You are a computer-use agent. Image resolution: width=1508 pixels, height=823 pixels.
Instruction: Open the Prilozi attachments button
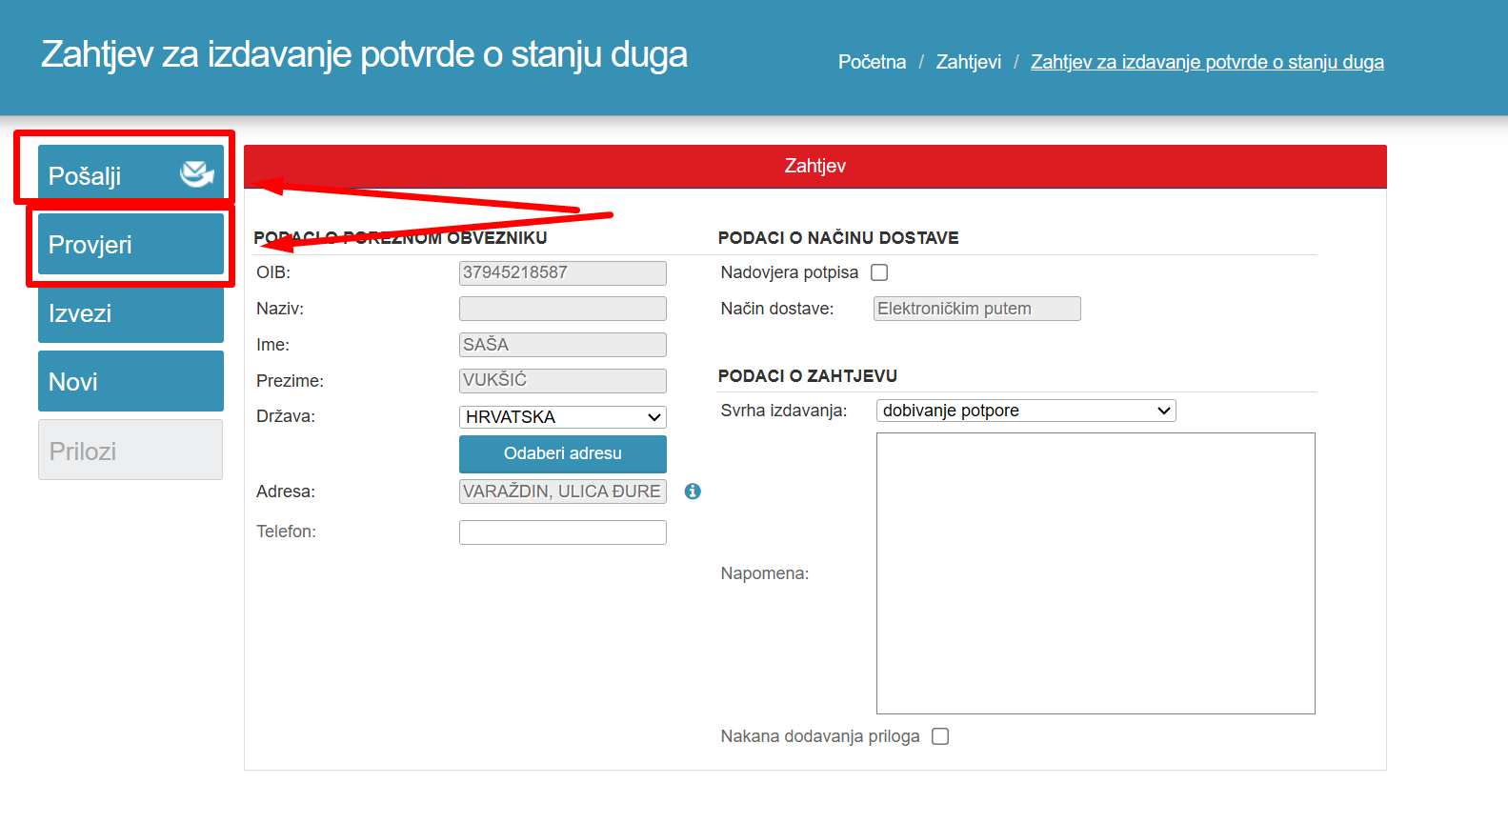point(131,450)
